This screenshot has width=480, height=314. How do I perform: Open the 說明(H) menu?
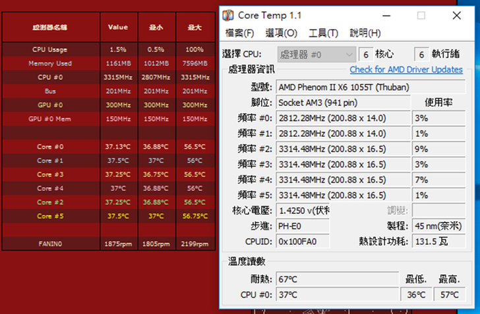click(x=365, y=33)
